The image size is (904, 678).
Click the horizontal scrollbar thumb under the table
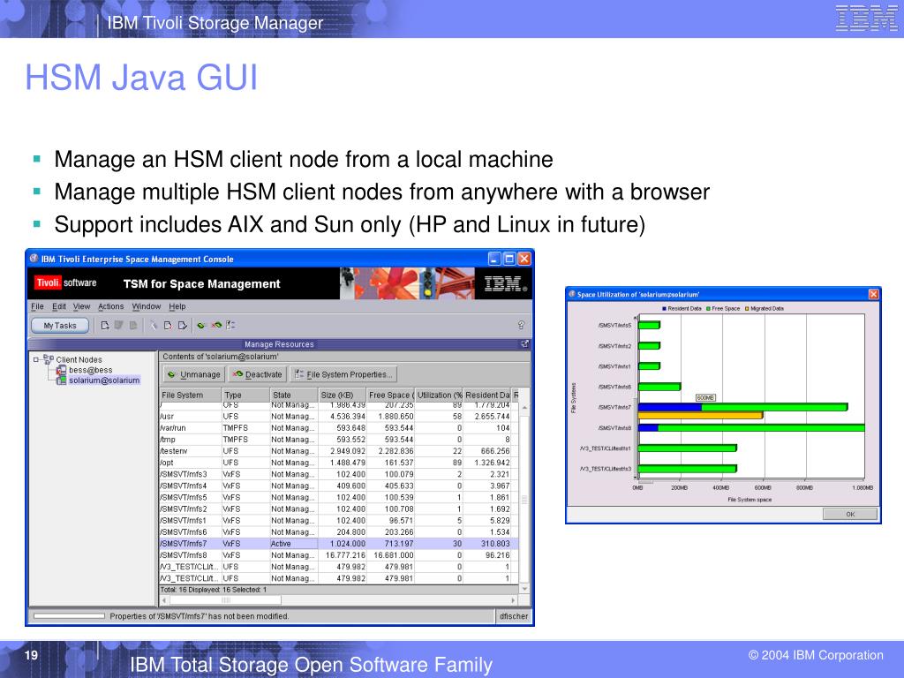click(225, 600)
